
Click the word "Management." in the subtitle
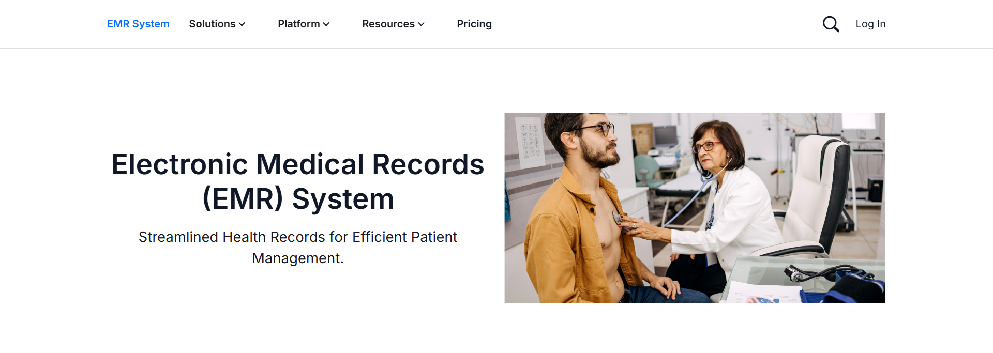(298, 258)
